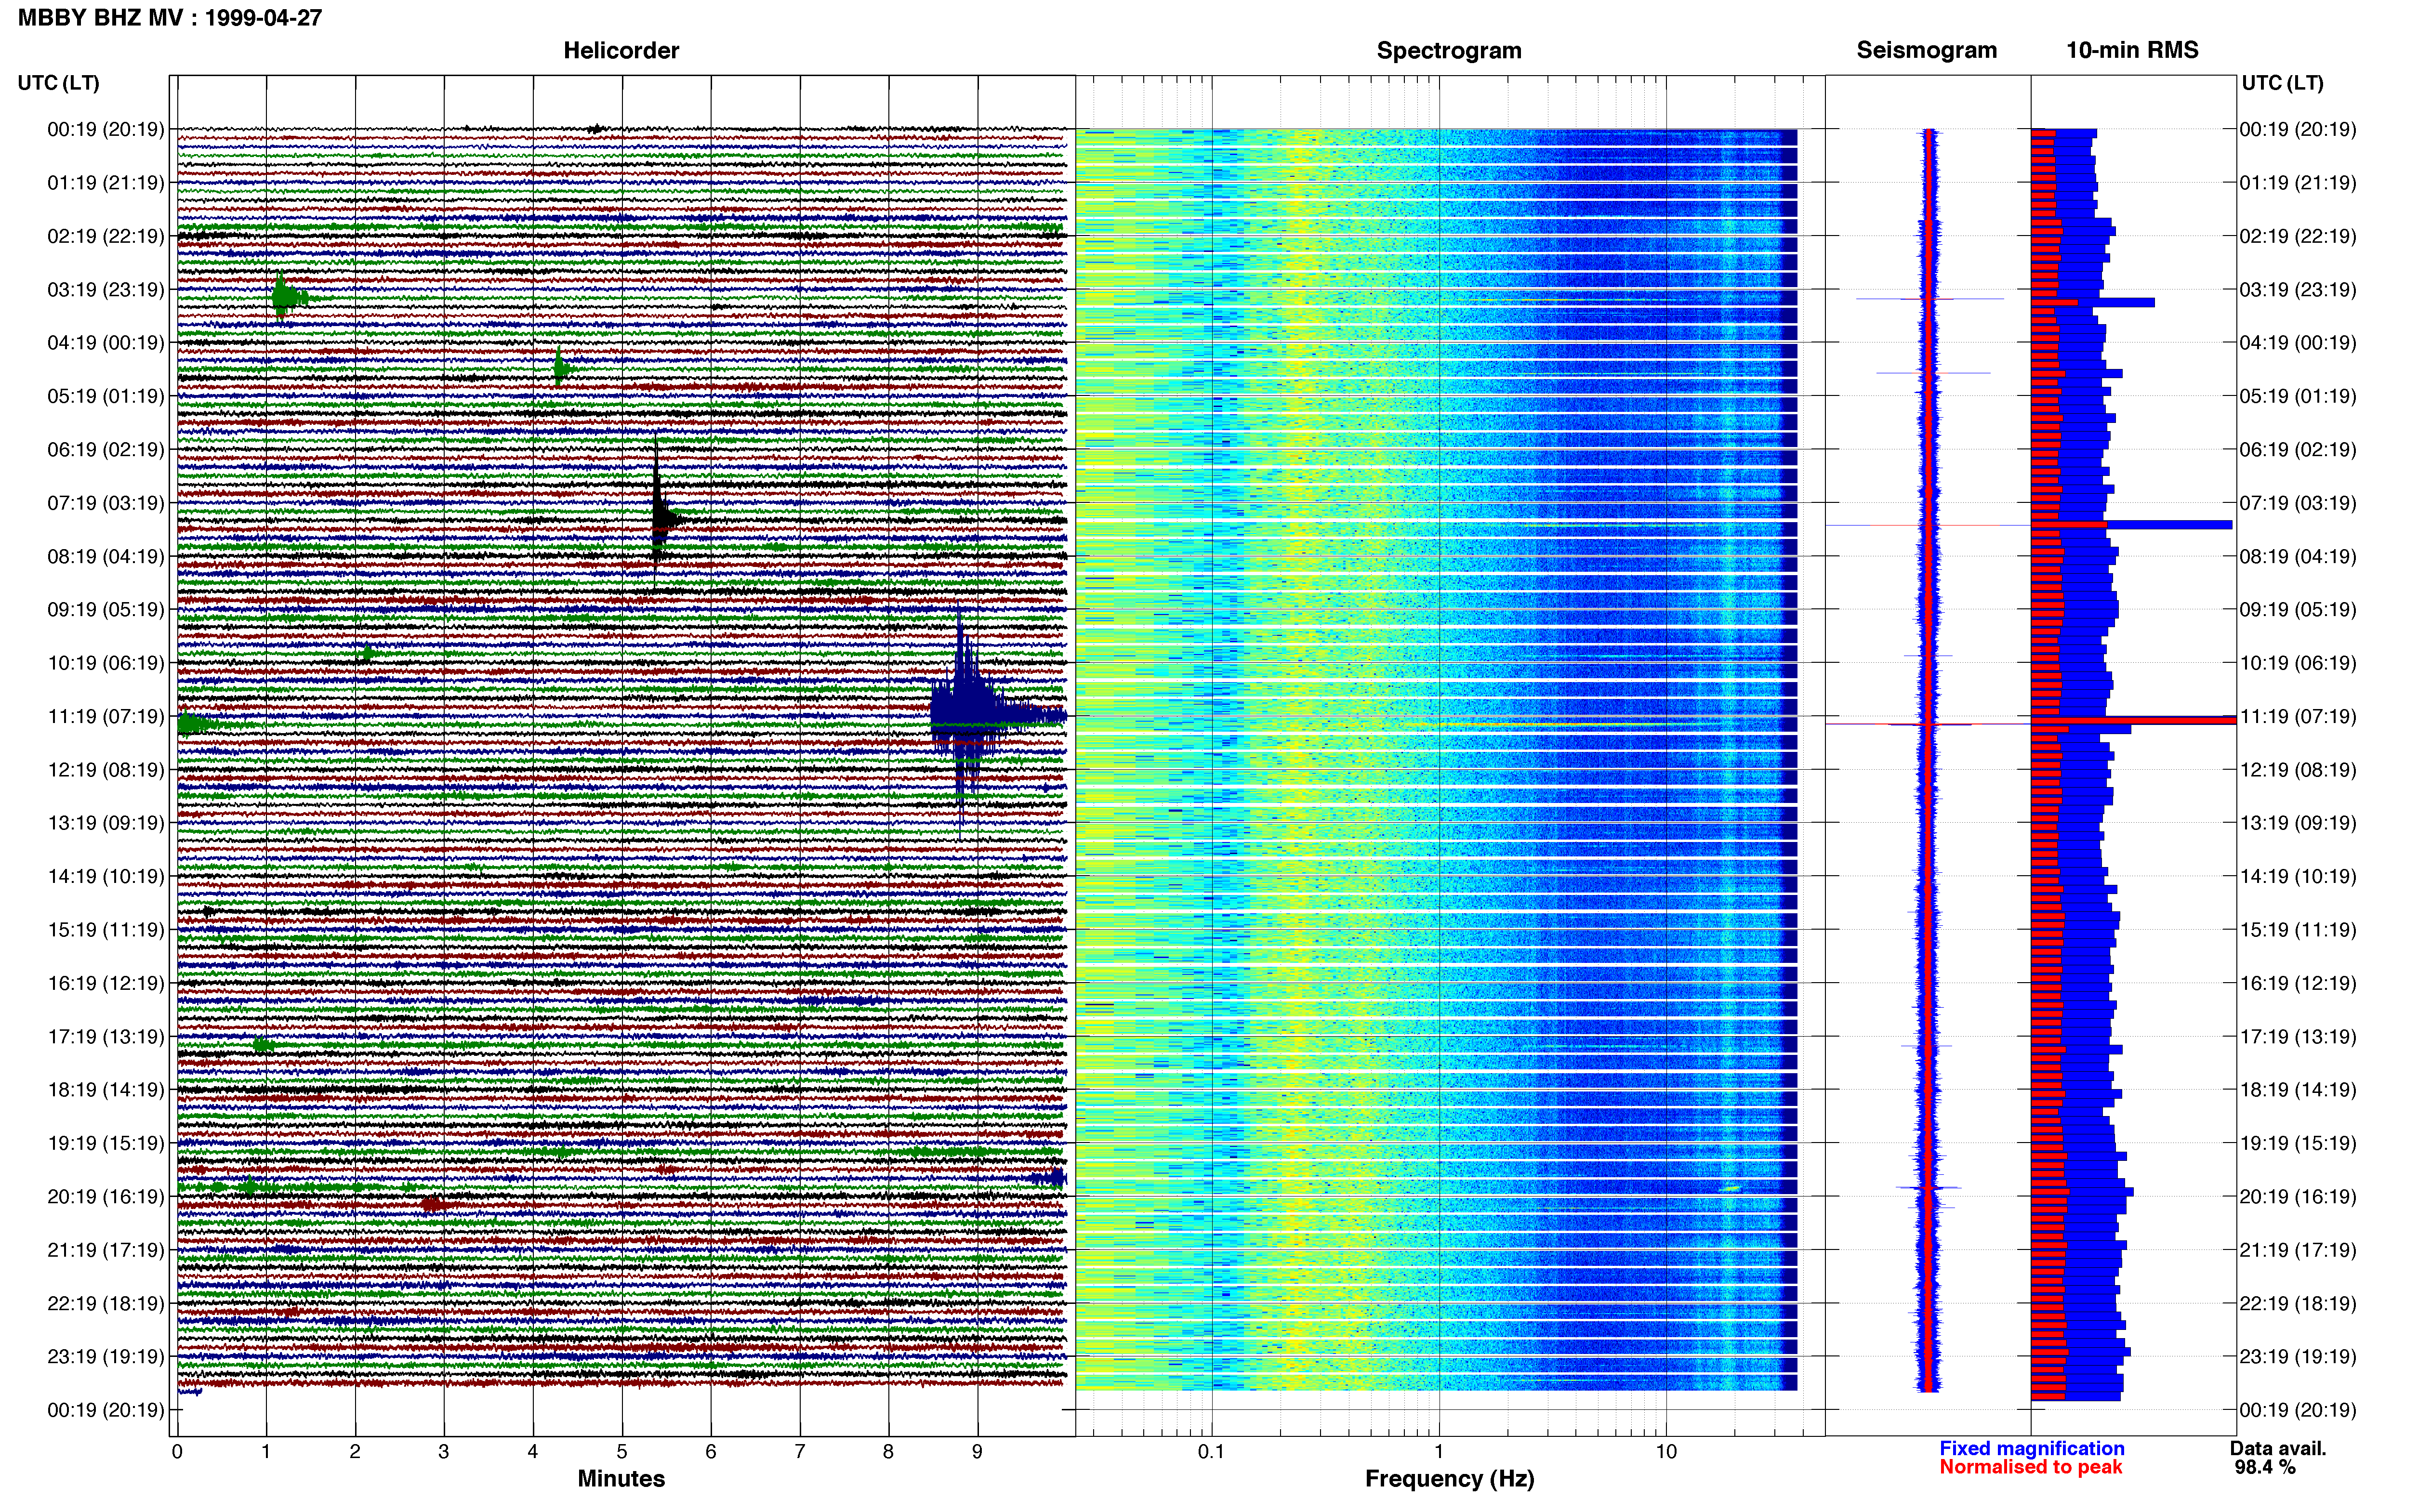
Task: Click the frequency axis tick label 10
Action: click(x=1666, y=1452)
